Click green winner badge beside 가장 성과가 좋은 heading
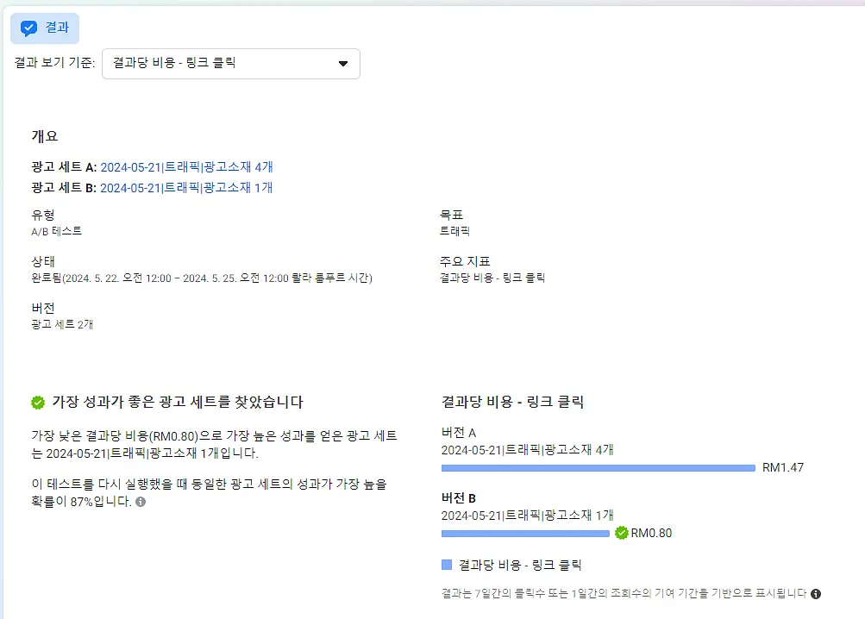Screen dimensions: 865x619 [x=38, y=403]
